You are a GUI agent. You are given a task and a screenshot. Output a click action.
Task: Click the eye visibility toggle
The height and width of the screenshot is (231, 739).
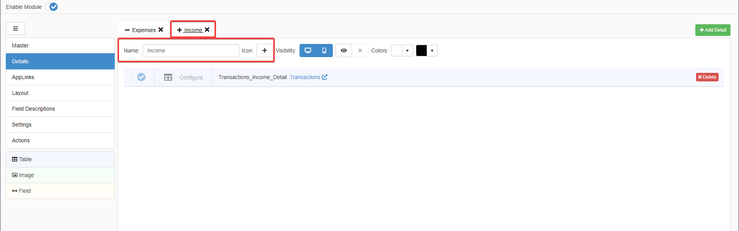coord(344,51)
